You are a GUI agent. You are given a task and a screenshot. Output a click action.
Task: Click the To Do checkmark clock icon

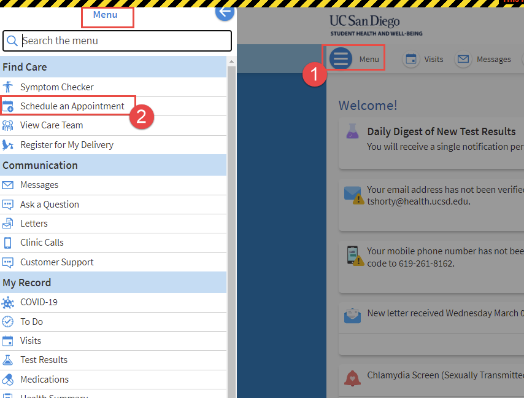[8, 322]
